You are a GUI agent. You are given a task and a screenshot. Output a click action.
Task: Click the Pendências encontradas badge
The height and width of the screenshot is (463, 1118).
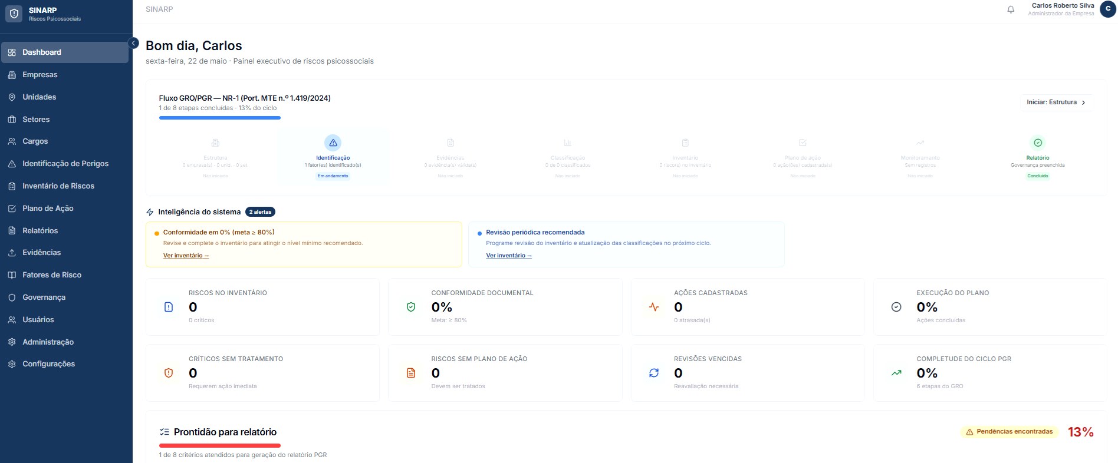coord(1009,432)
